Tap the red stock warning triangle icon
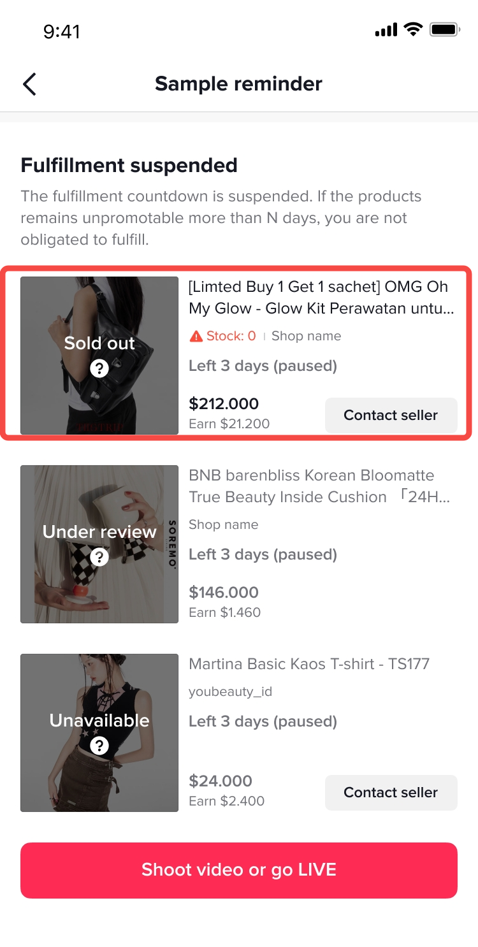This screenshot has height=947, width=478. 196,336
